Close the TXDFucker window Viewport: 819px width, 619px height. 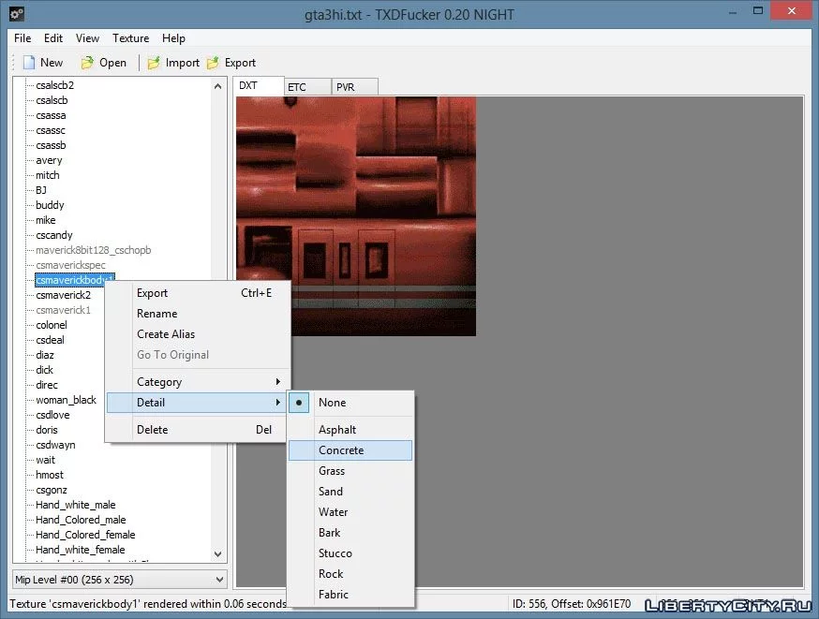click(792, 10)
